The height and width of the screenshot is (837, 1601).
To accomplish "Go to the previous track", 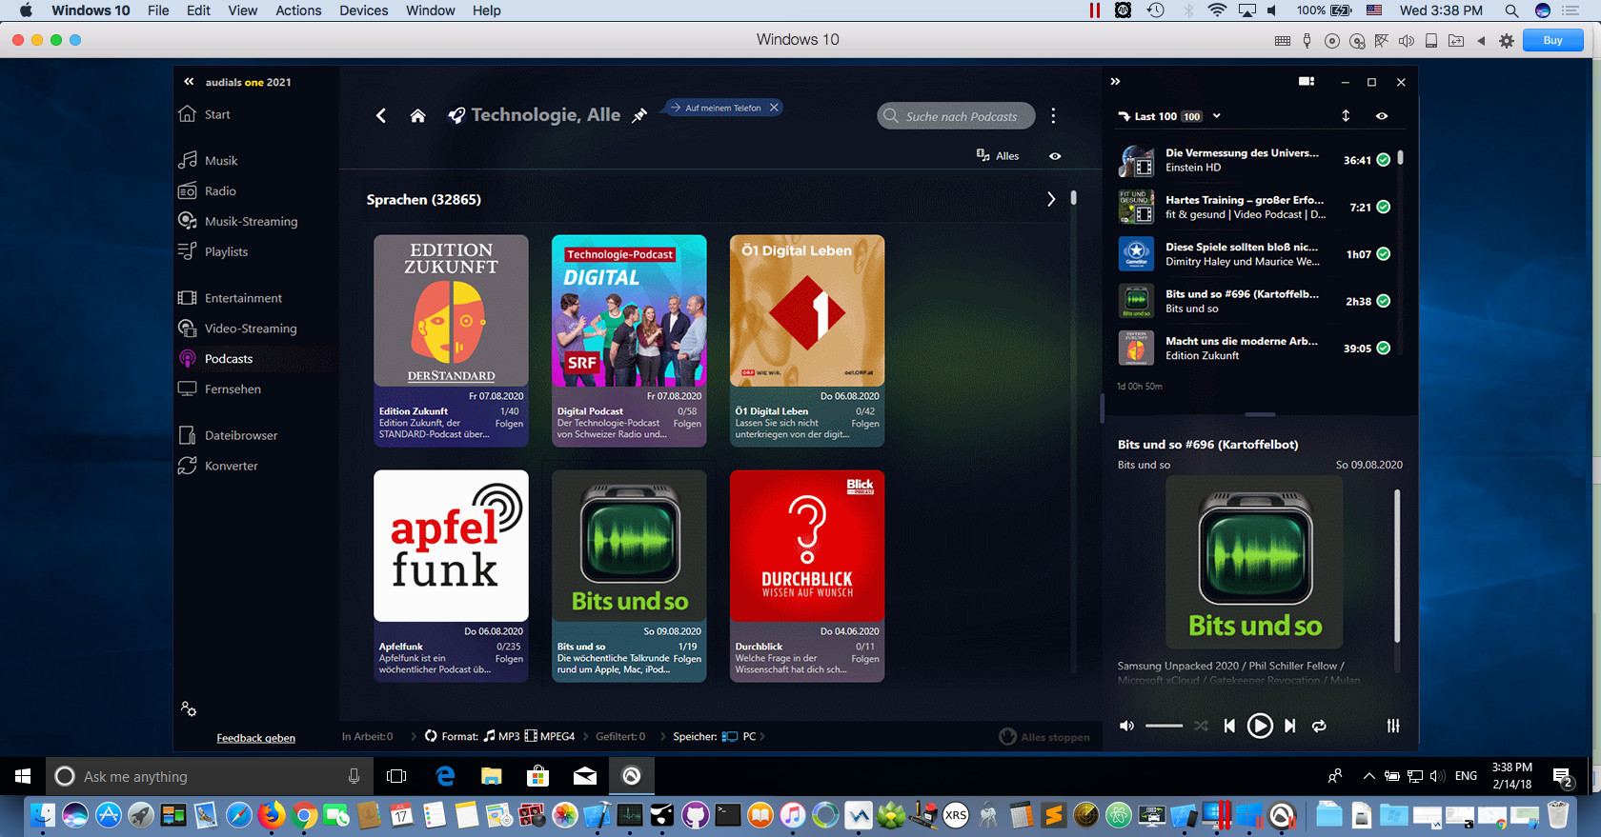I will coord(1229,726).
